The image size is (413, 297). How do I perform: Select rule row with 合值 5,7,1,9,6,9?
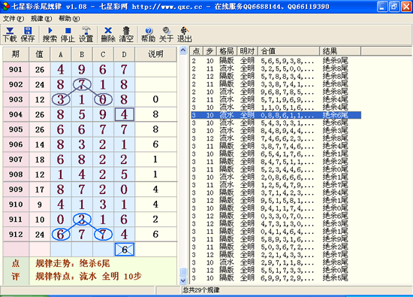[x=276, y=100]
